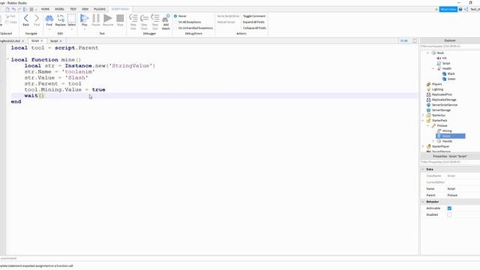Screen dimensions: 480x270
Task: Collapse the Health node in Explorer
Action: pyautogui.click(x=433, y=68)
